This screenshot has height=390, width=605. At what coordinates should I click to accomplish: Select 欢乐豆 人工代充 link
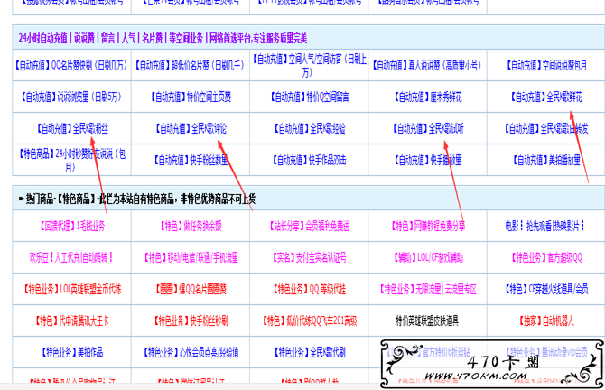(70, 257)
